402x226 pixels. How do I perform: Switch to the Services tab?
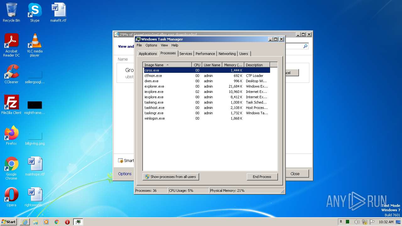point(186,54)
